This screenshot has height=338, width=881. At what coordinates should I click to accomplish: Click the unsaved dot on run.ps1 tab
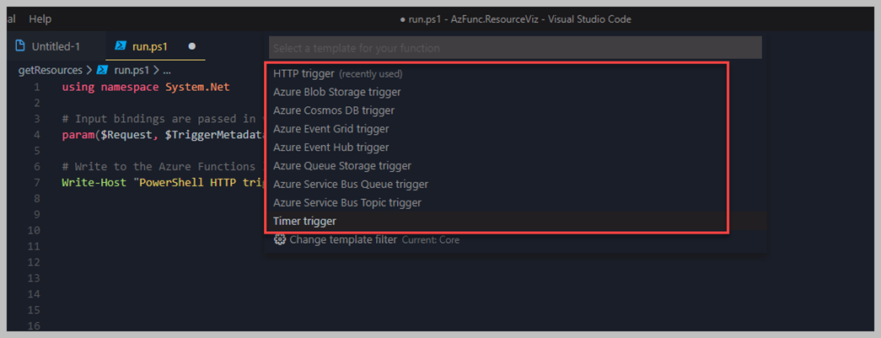click(x=191, y=46)
